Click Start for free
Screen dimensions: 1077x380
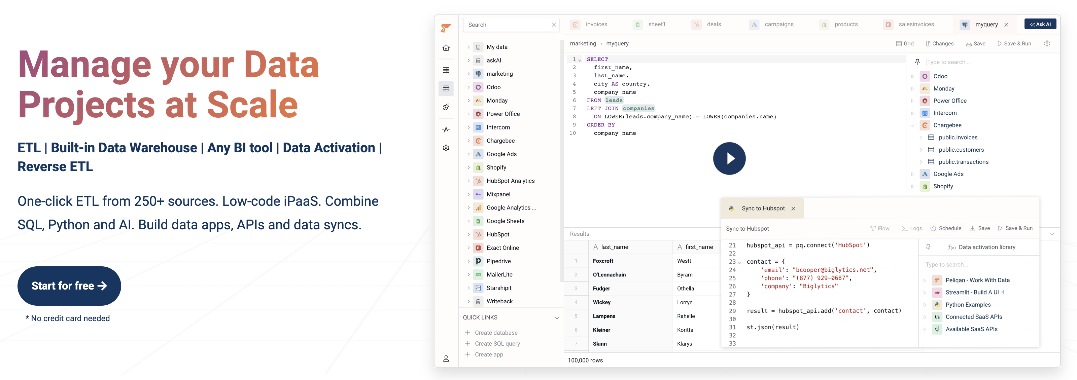[x=69, y=286]
